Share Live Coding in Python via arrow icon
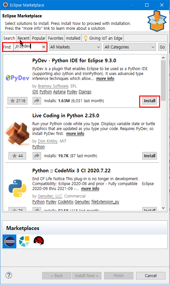 [37, 156]
